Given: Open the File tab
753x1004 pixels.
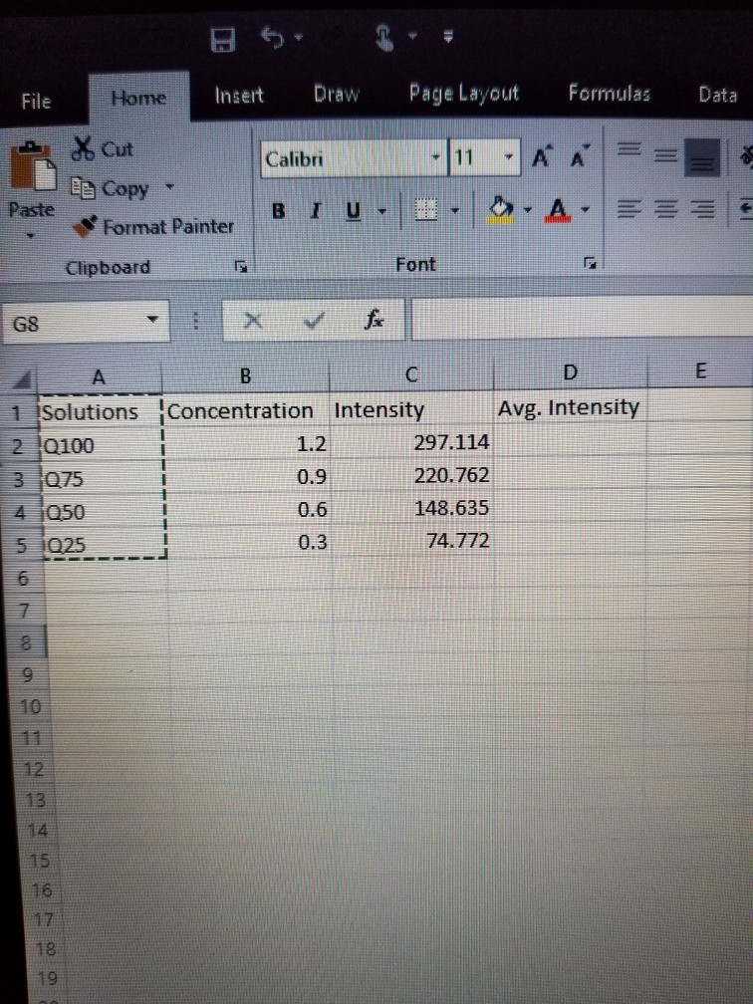Looking at the screenshot, I should (x=36, y=102).
